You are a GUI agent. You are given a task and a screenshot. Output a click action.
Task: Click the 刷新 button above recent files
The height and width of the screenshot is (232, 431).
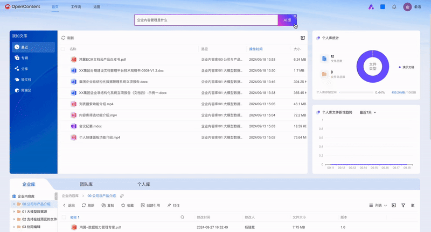68,38
